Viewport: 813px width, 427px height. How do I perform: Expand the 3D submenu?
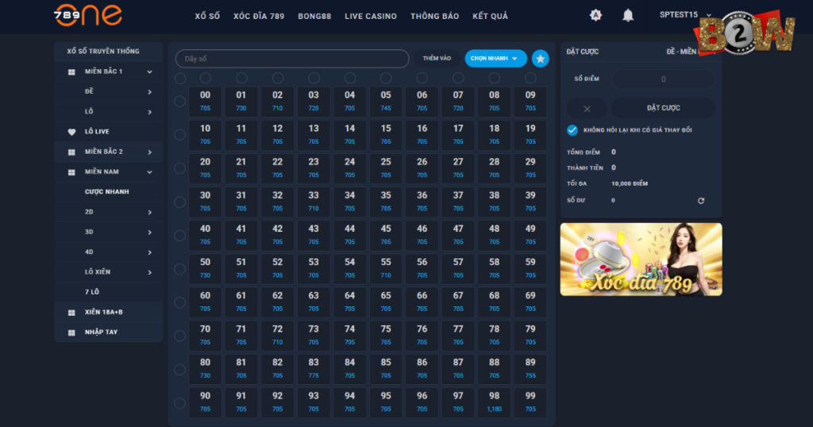tap(149, 233)
